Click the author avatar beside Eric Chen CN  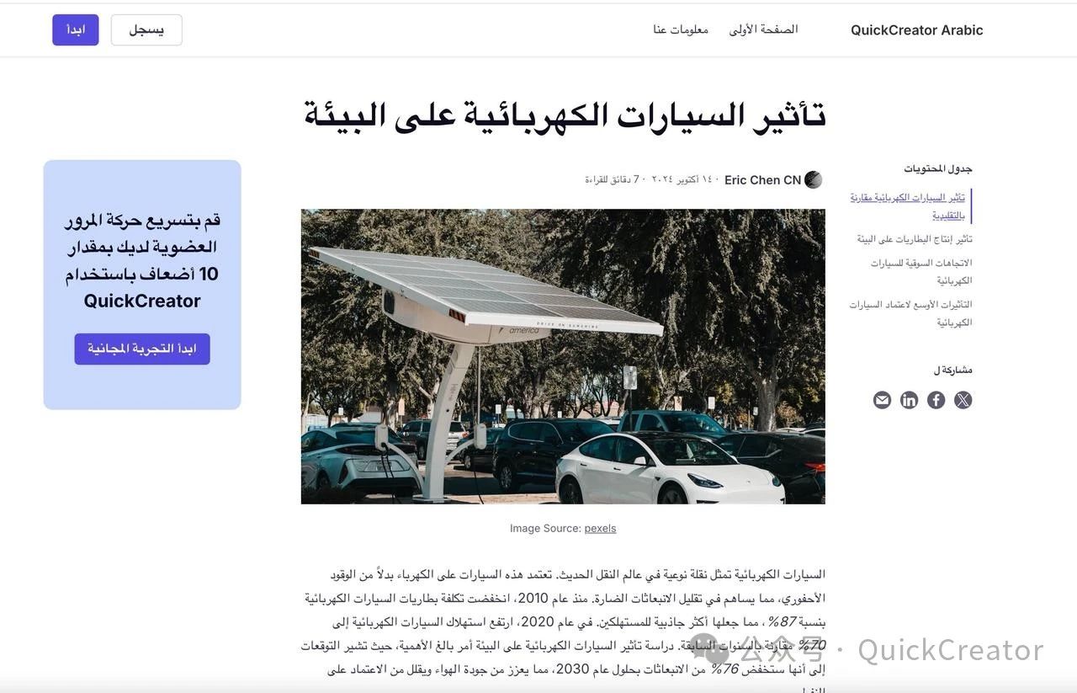pos(813,179)
